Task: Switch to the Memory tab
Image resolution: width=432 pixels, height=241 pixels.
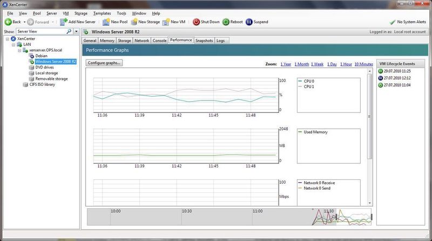Action: [x=107, y=41]
